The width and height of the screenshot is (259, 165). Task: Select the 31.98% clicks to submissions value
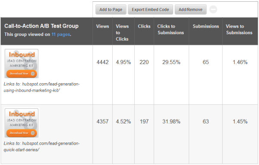click(171, 121)
